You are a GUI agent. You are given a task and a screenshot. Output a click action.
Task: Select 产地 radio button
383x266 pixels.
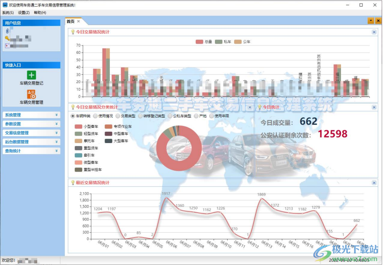coord(196,116)
